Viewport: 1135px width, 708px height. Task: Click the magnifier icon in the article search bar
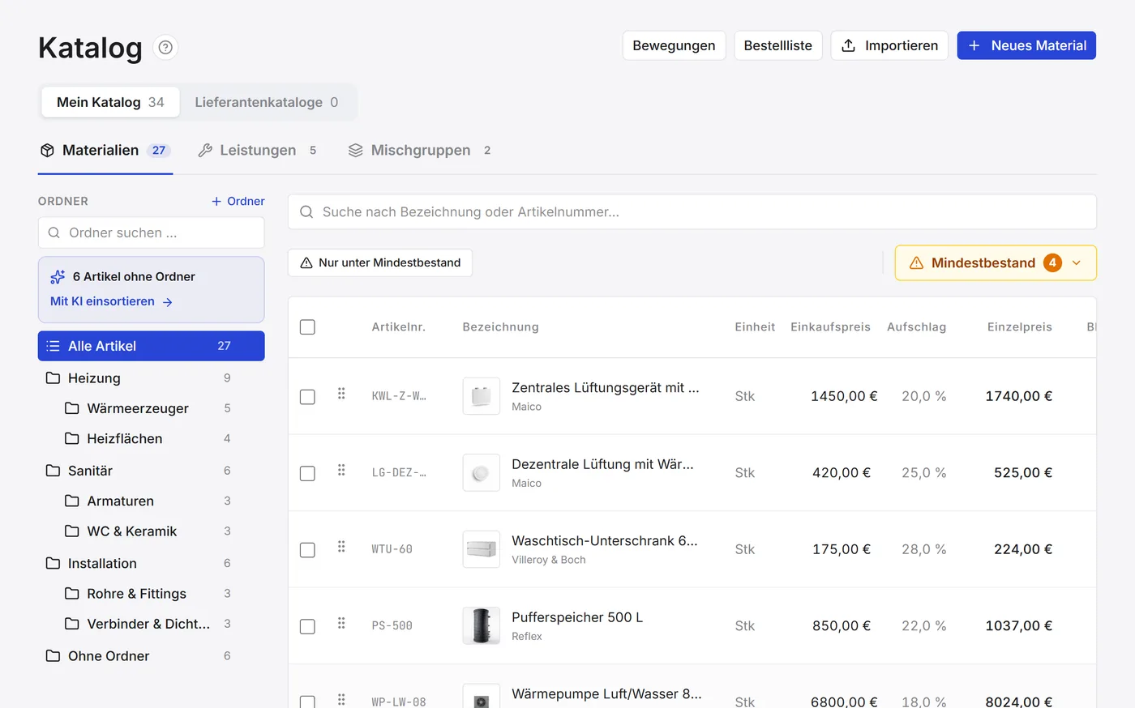[306, 212]
